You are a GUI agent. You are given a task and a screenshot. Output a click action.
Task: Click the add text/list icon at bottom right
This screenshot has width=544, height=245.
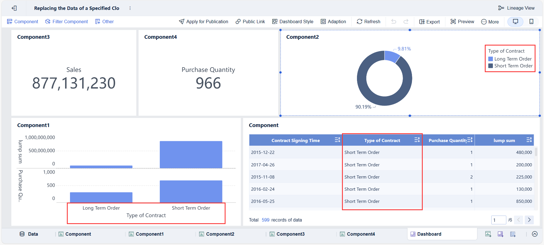point(513,234)
